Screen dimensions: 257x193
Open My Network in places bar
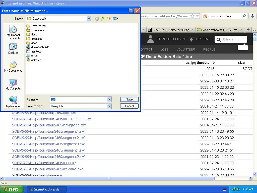click(x=13, y=102)
